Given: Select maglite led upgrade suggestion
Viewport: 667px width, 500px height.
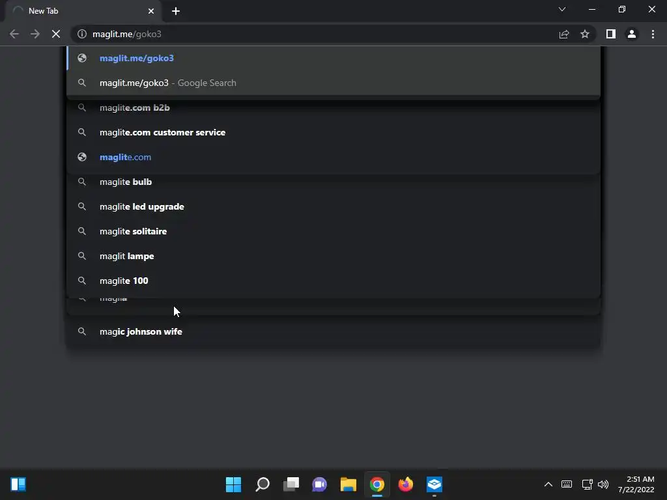Looking at the screenshot, I should (333, 206).
